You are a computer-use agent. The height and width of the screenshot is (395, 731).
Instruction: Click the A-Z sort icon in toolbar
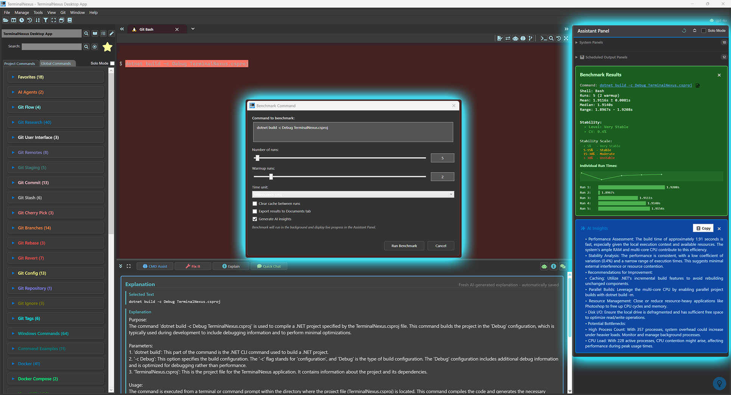point(37,20)
